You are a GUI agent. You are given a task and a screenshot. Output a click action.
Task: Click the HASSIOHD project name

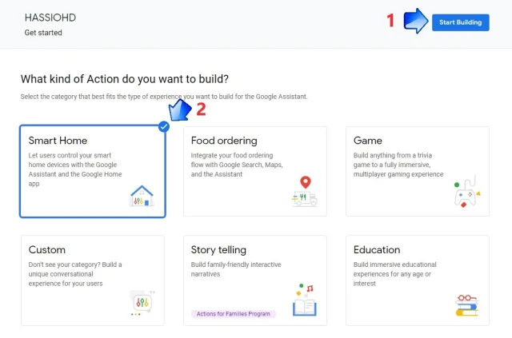50,18
